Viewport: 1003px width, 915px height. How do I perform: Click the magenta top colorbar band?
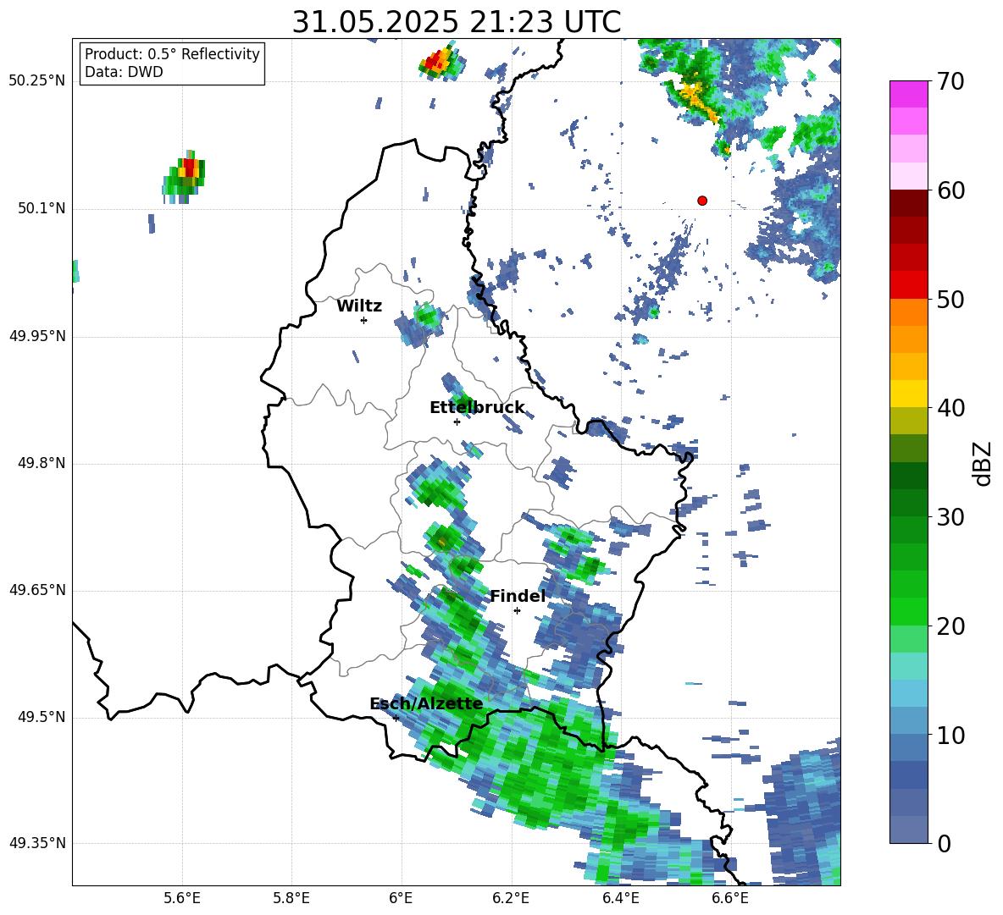point(908,94)
